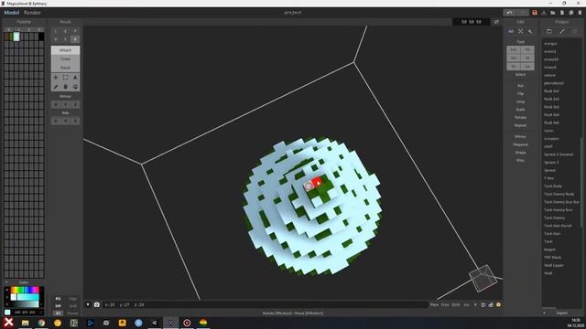Select the Move tool cross icon
586x329 pixels.
point(56,78)
